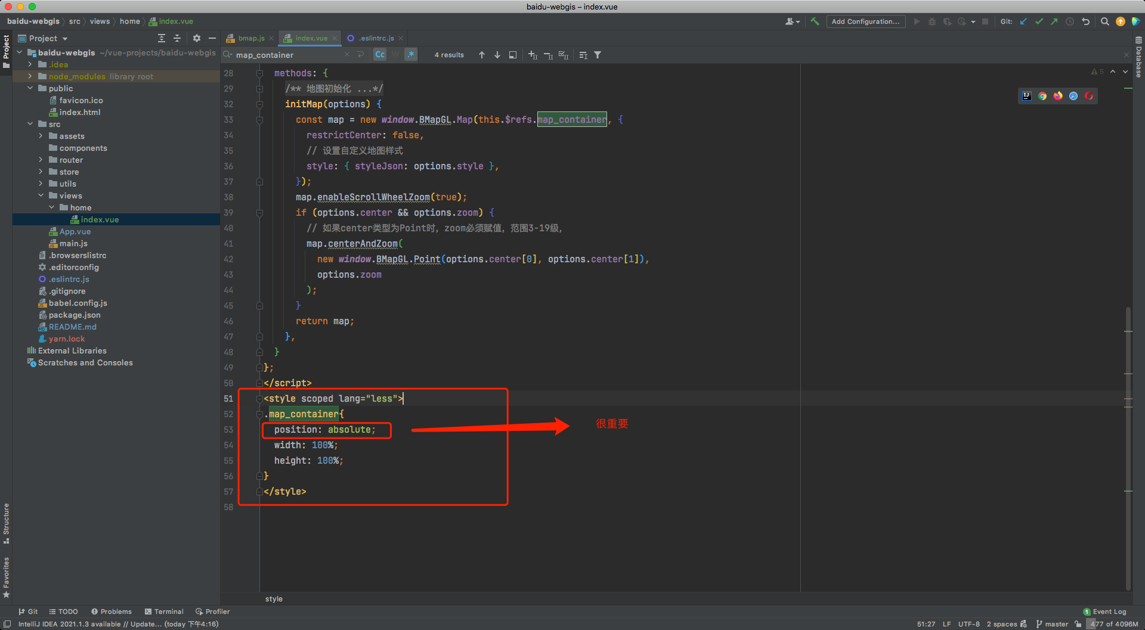The image size is (1145, 630).
Task: Click the Git commit checkmark icon
Action: (1039, 21)
